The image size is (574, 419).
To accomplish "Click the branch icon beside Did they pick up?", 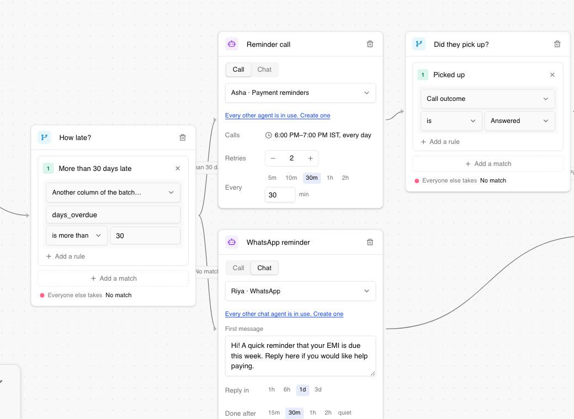I will click(419, 44).
